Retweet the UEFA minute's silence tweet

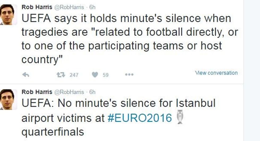pyautogui.click(x=61, y=75)
